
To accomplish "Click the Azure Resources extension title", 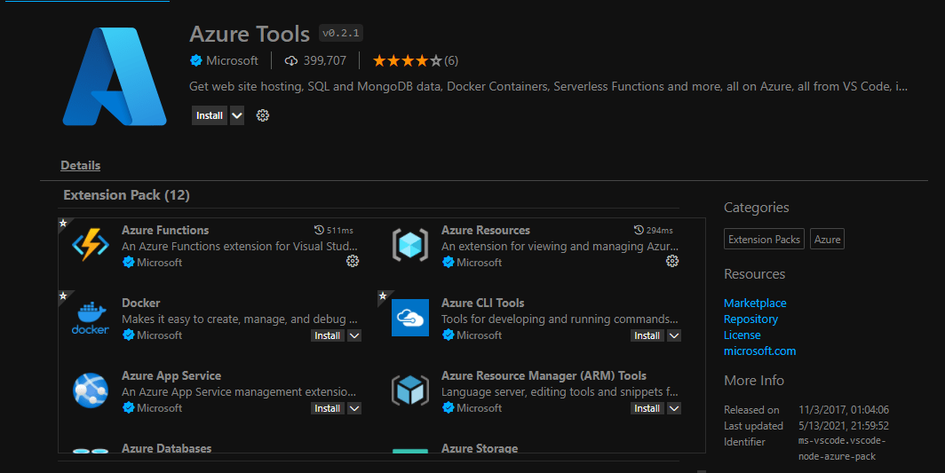I will (486, 230).
